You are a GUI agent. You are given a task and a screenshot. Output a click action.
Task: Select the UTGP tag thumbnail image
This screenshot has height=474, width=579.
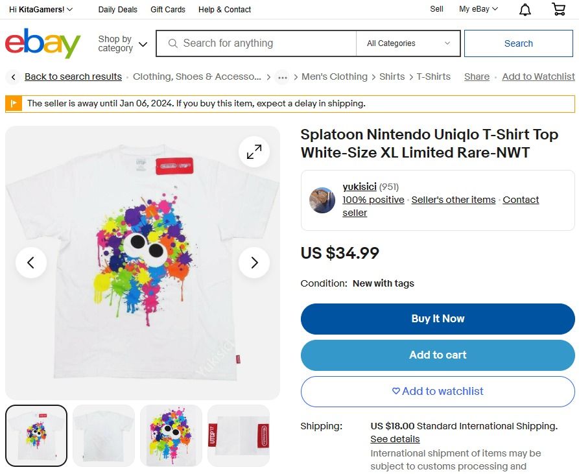coord(239,434)
